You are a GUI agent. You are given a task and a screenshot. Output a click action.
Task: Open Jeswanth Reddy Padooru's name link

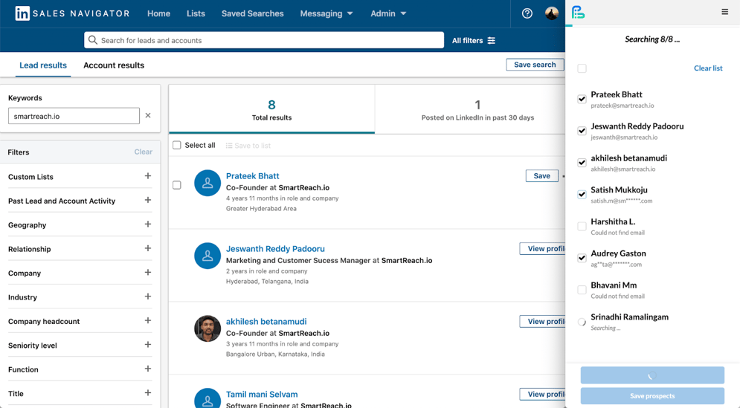tap(275, 248)
